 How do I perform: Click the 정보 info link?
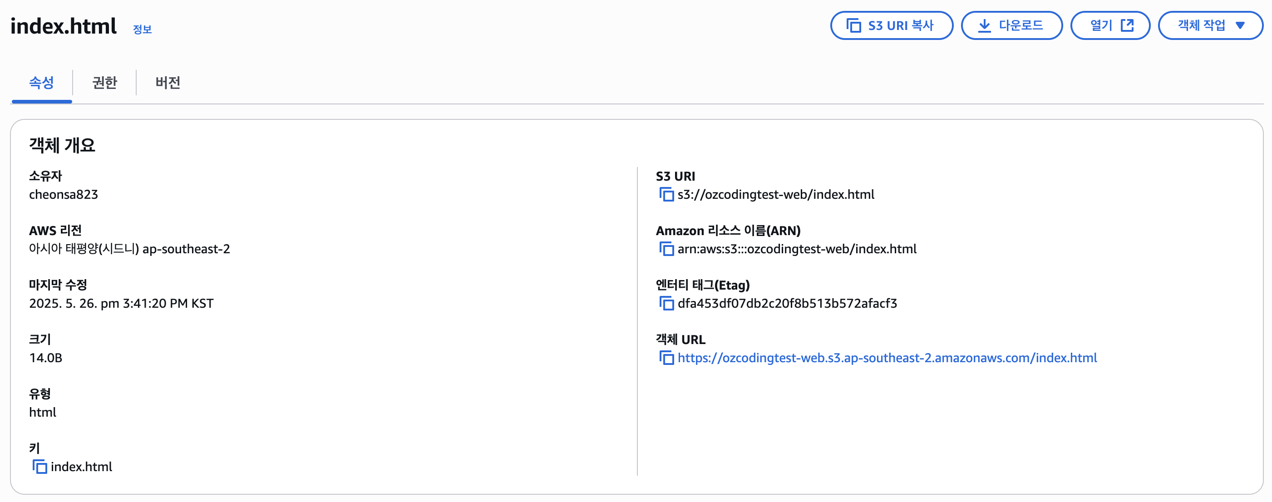(x=142, y=30)
